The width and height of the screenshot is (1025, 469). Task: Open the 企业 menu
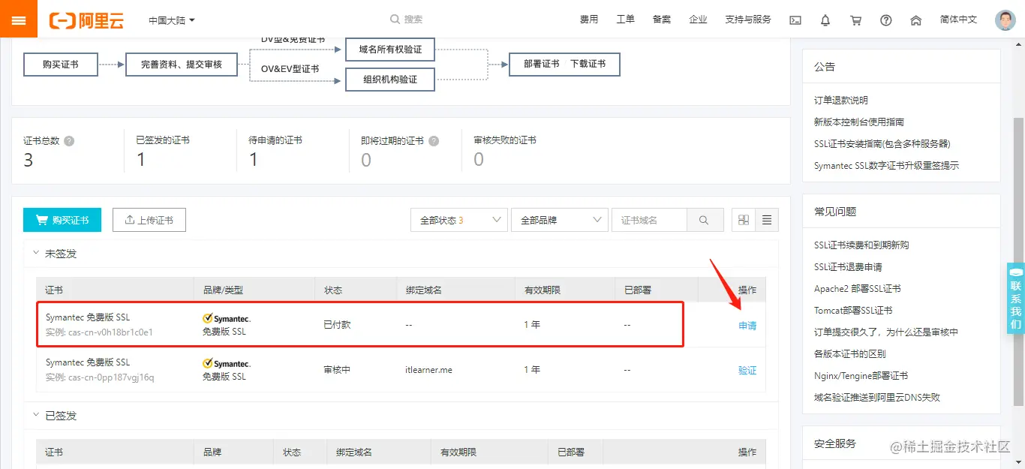coord(698,20)
